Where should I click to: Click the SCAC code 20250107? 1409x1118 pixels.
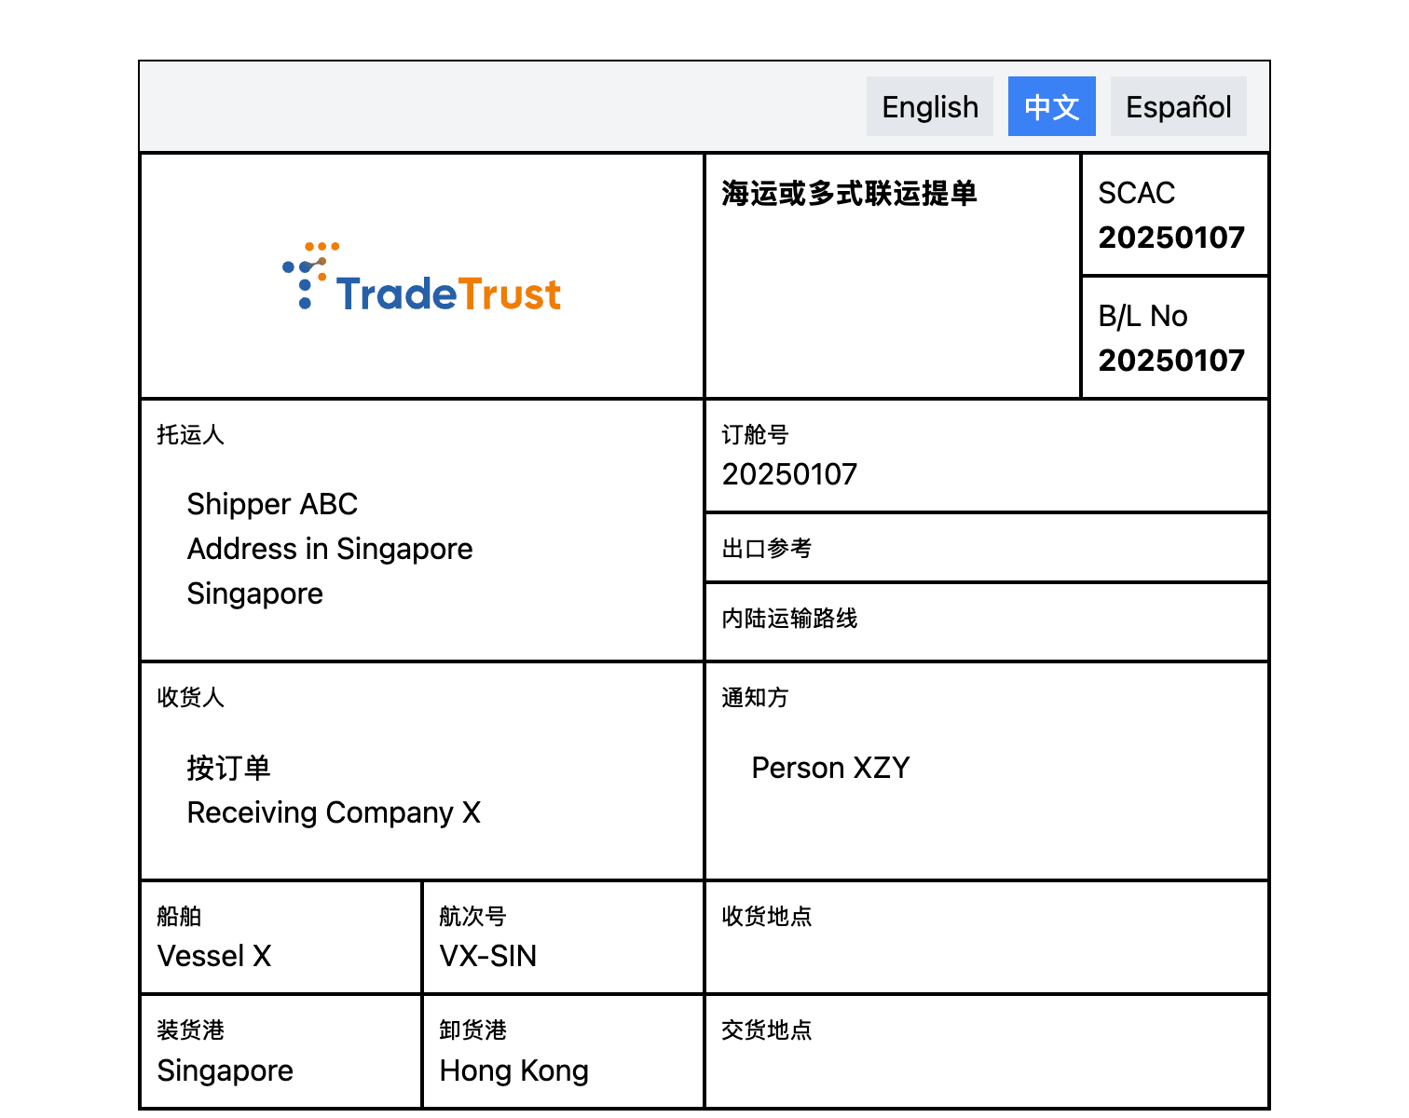(1171, 237)
